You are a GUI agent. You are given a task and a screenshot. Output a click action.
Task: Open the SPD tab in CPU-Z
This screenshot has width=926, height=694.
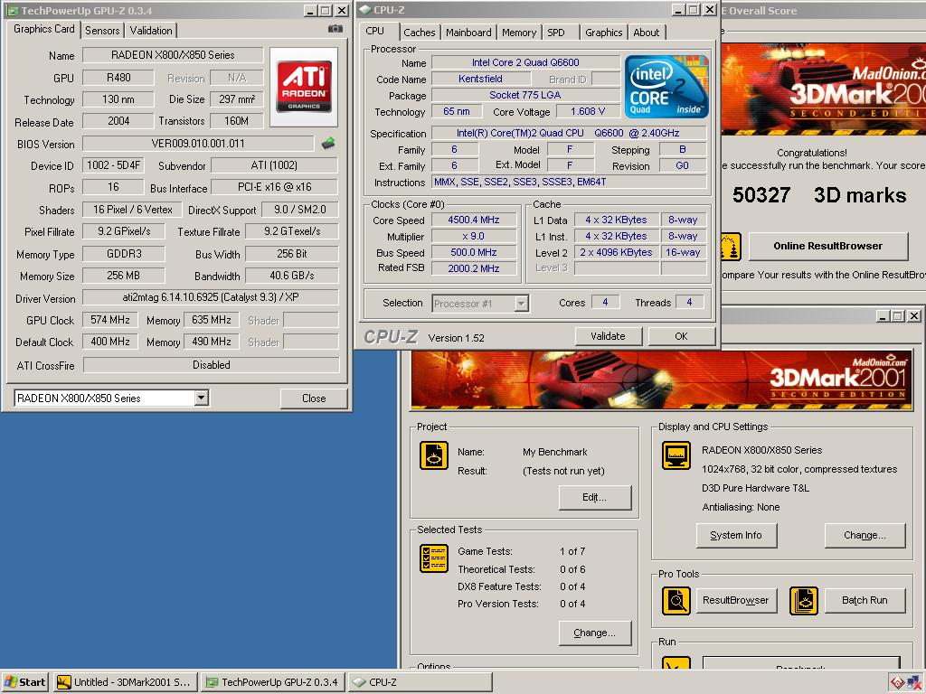point(556,33)
